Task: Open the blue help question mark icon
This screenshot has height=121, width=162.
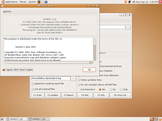Action: [x=46, y=2]
